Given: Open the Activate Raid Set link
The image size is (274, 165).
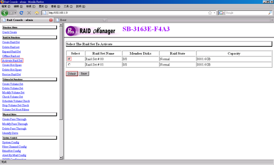Looking at the screenshot, I should click(x=12, y=60).
